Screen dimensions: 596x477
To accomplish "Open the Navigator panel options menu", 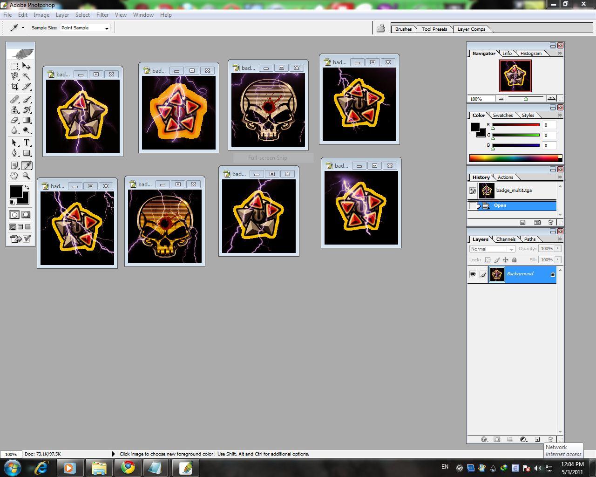I will (x=560, y=53).
